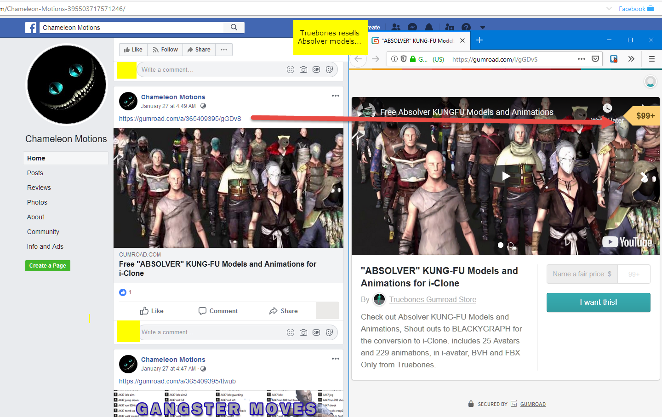
Task: Open the Posts section in sidebar
Action: point(35,173)
